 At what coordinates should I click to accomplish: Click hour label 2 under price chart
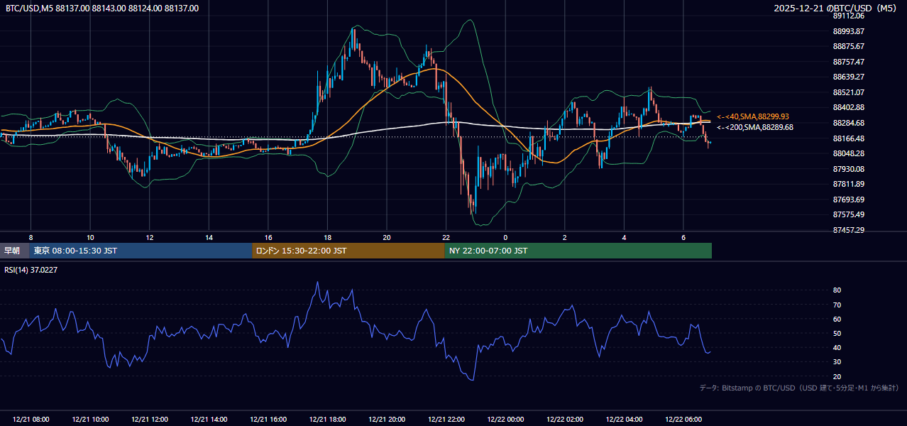(565, 237)
